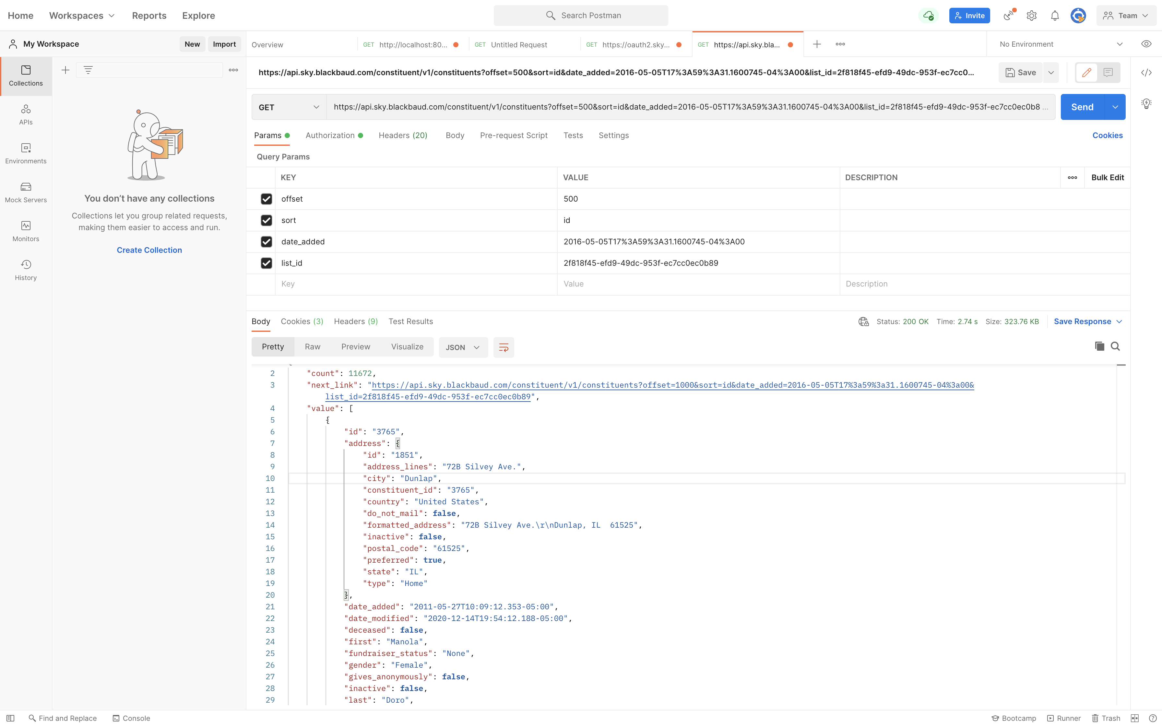Image resolution: width=1162 pixels, height=726 pixels.
Task: Click the Search Postman field
Action: (581, 15)
